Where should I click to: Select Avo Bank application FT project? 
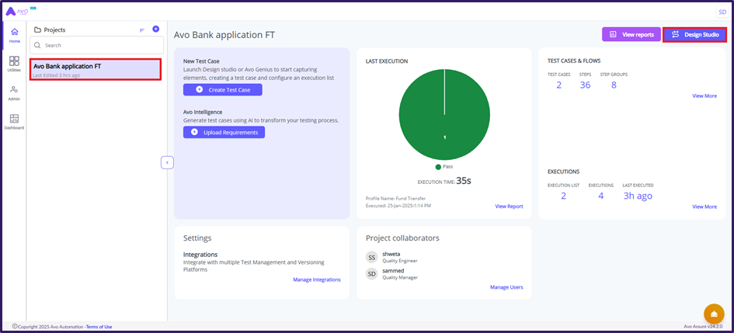click(x=96, y=69)
